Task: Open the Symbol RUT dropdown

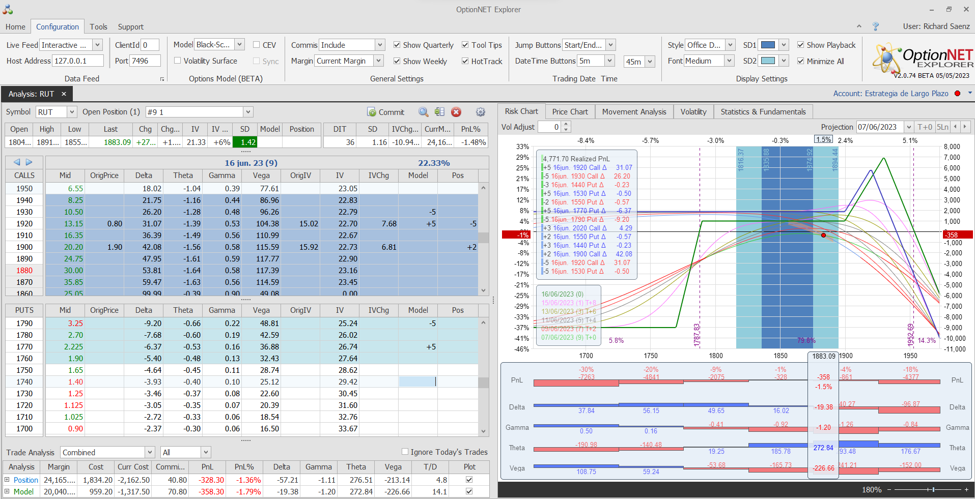Action: [72, 112]
